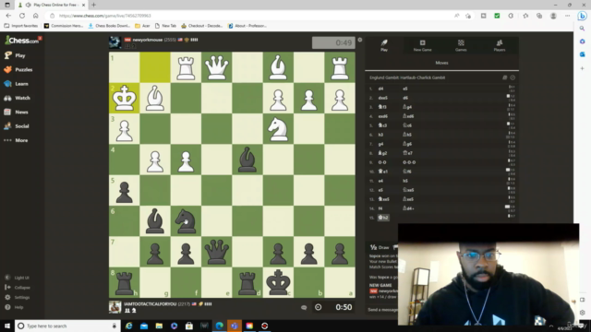Image resolution: width=591 pixels, height=332 pixels.
Task: Select the Play tab in right panel
Action: pos(384,45)
